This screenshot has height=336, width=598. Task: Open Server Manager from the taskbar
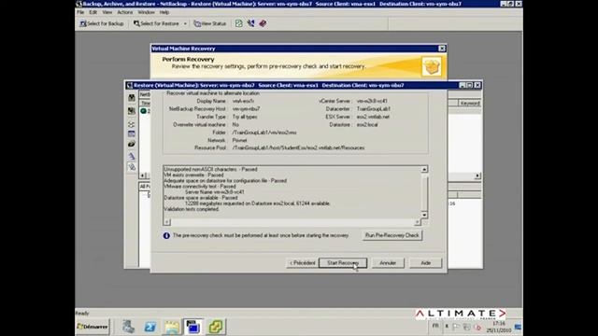(x=129, y=327)
